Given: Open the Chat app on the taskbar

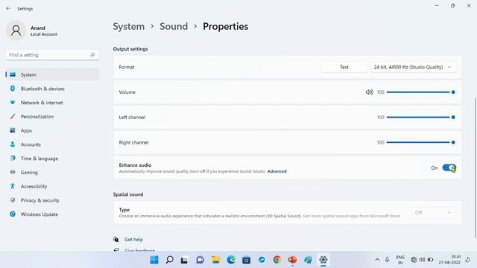Looking at the screenshot, I should 200,260.
